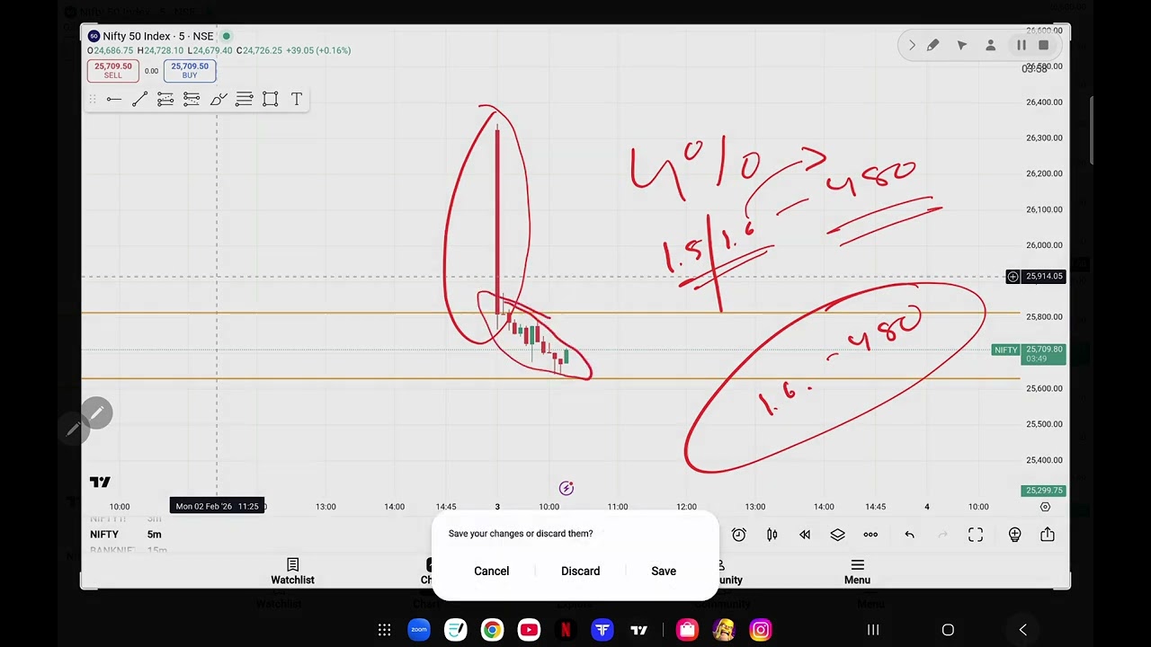The width and height of the screenshot is (1151, 647).
Task: Toggle fullscreen chart mode
Action: (976, 535)
